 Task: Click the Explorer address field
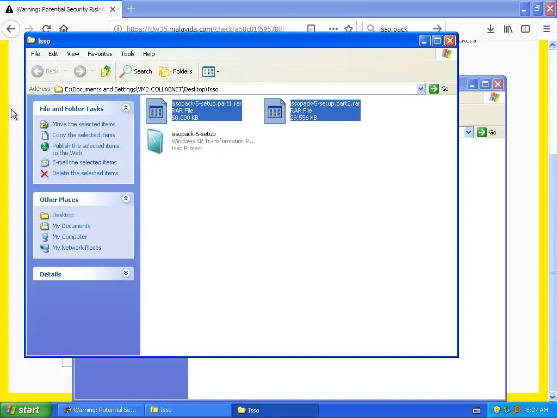234,89
